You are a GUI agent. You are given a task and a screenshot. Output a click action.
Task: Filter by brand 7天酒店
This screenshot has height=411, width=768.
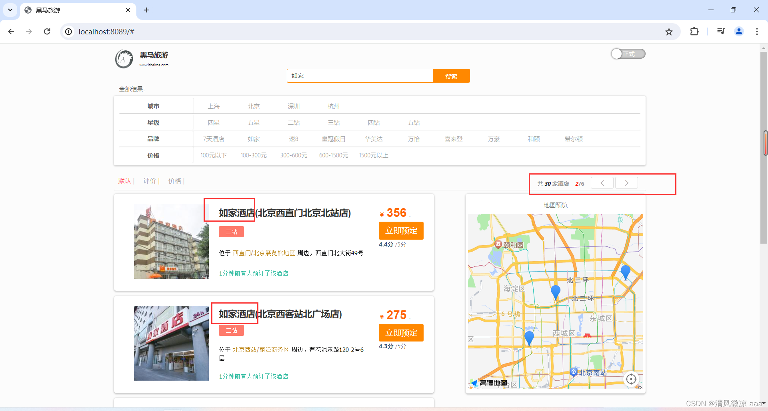[214, 139]
